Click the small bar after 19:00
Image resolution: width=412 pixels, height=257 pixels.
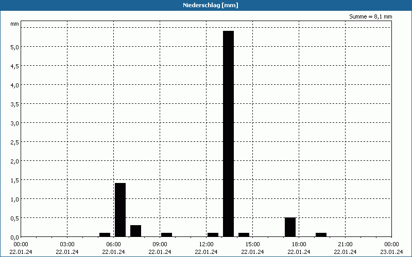pyautogui.click(x=321, y=235)
